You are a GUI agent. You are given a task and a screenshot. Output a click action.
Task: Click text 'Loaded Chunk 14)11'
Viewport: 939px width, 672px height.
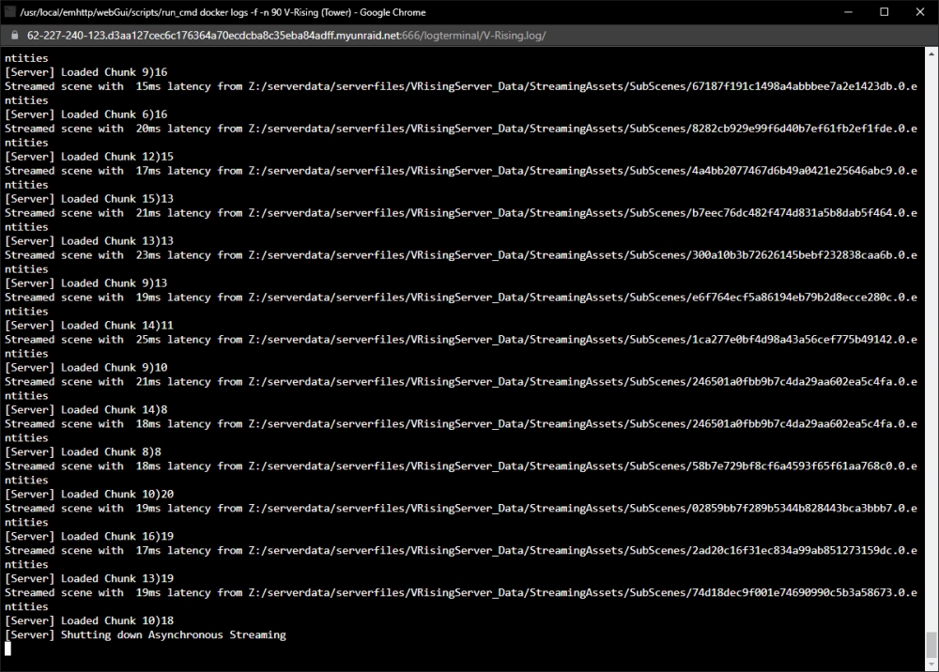117,325
